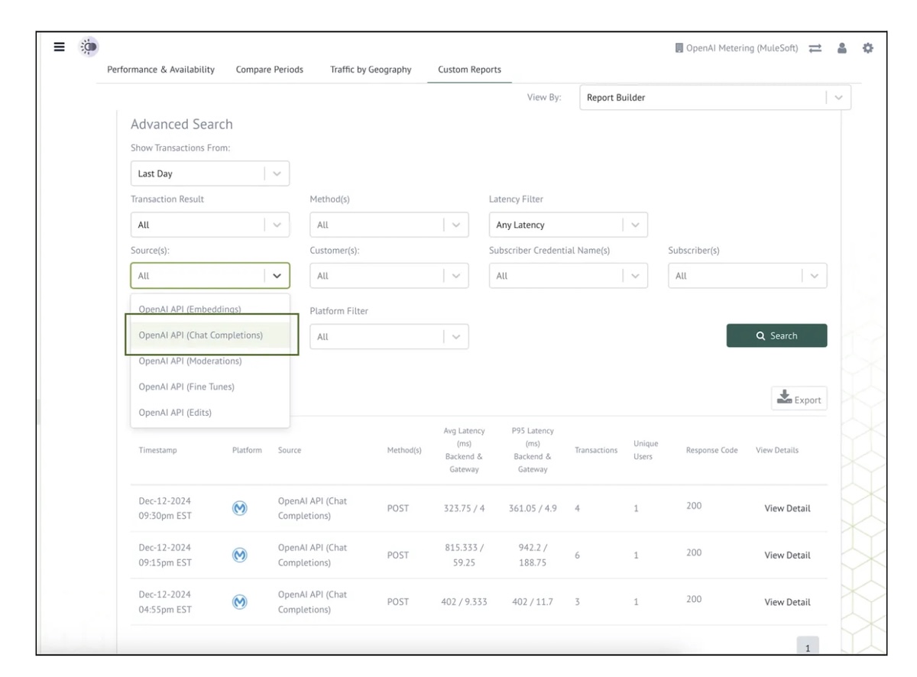The height and width of the screenshot is (677, 917).
Task: Switch to the Compare Periods tab
Action: coord(269,70)
